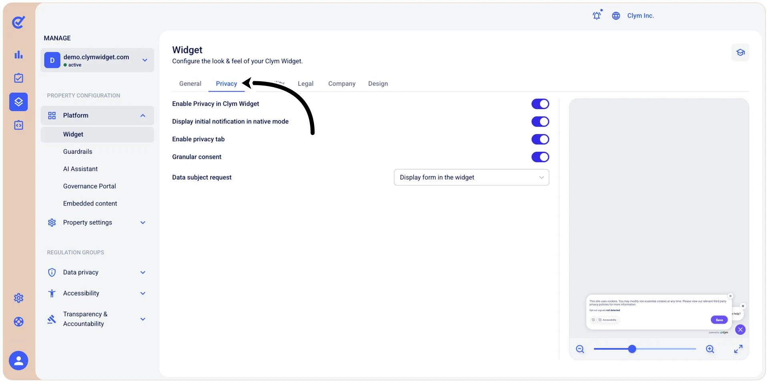Click Save button in widget preview

coord(719,320)
